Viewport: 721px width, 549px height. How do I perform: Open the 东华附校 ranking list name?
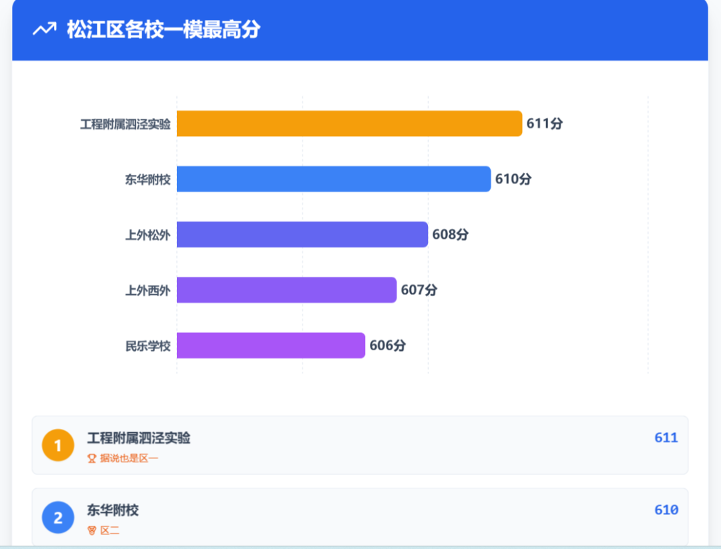click(113, 510)
